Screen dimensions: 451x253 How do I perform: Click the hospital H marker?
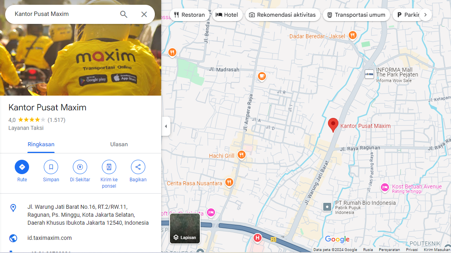(x=258, y=238)
